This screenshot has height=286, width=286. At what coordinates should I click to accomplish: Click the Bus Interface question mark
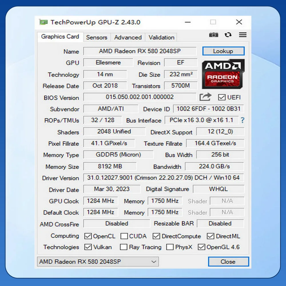pyautogui.click(x=243, y=120)
